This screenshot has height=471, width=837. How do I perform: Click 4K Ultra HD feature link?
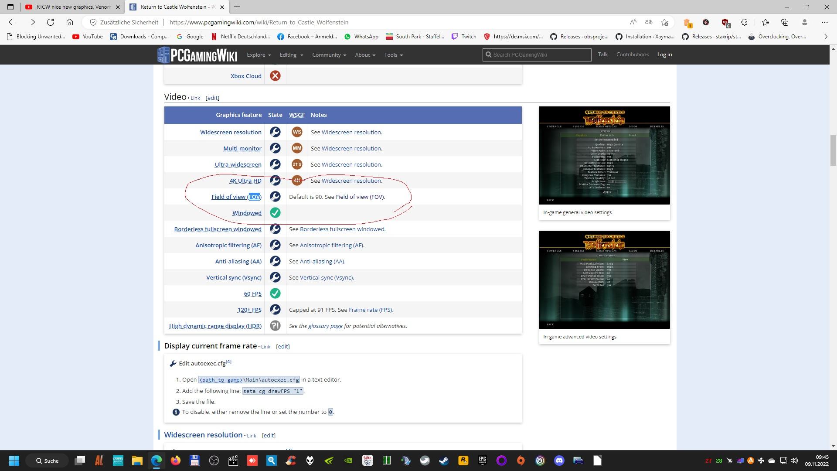[245, 181]
